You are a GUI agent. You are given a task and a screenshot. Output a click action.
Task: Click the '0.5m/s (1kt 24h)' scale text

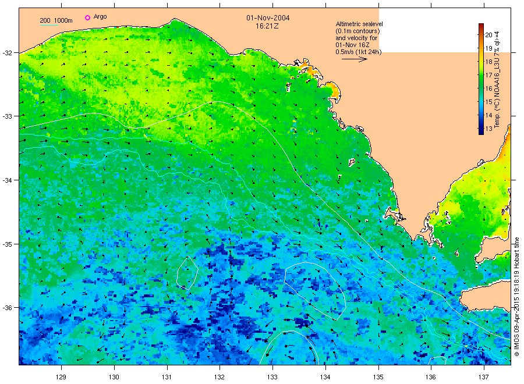(358, 52)
